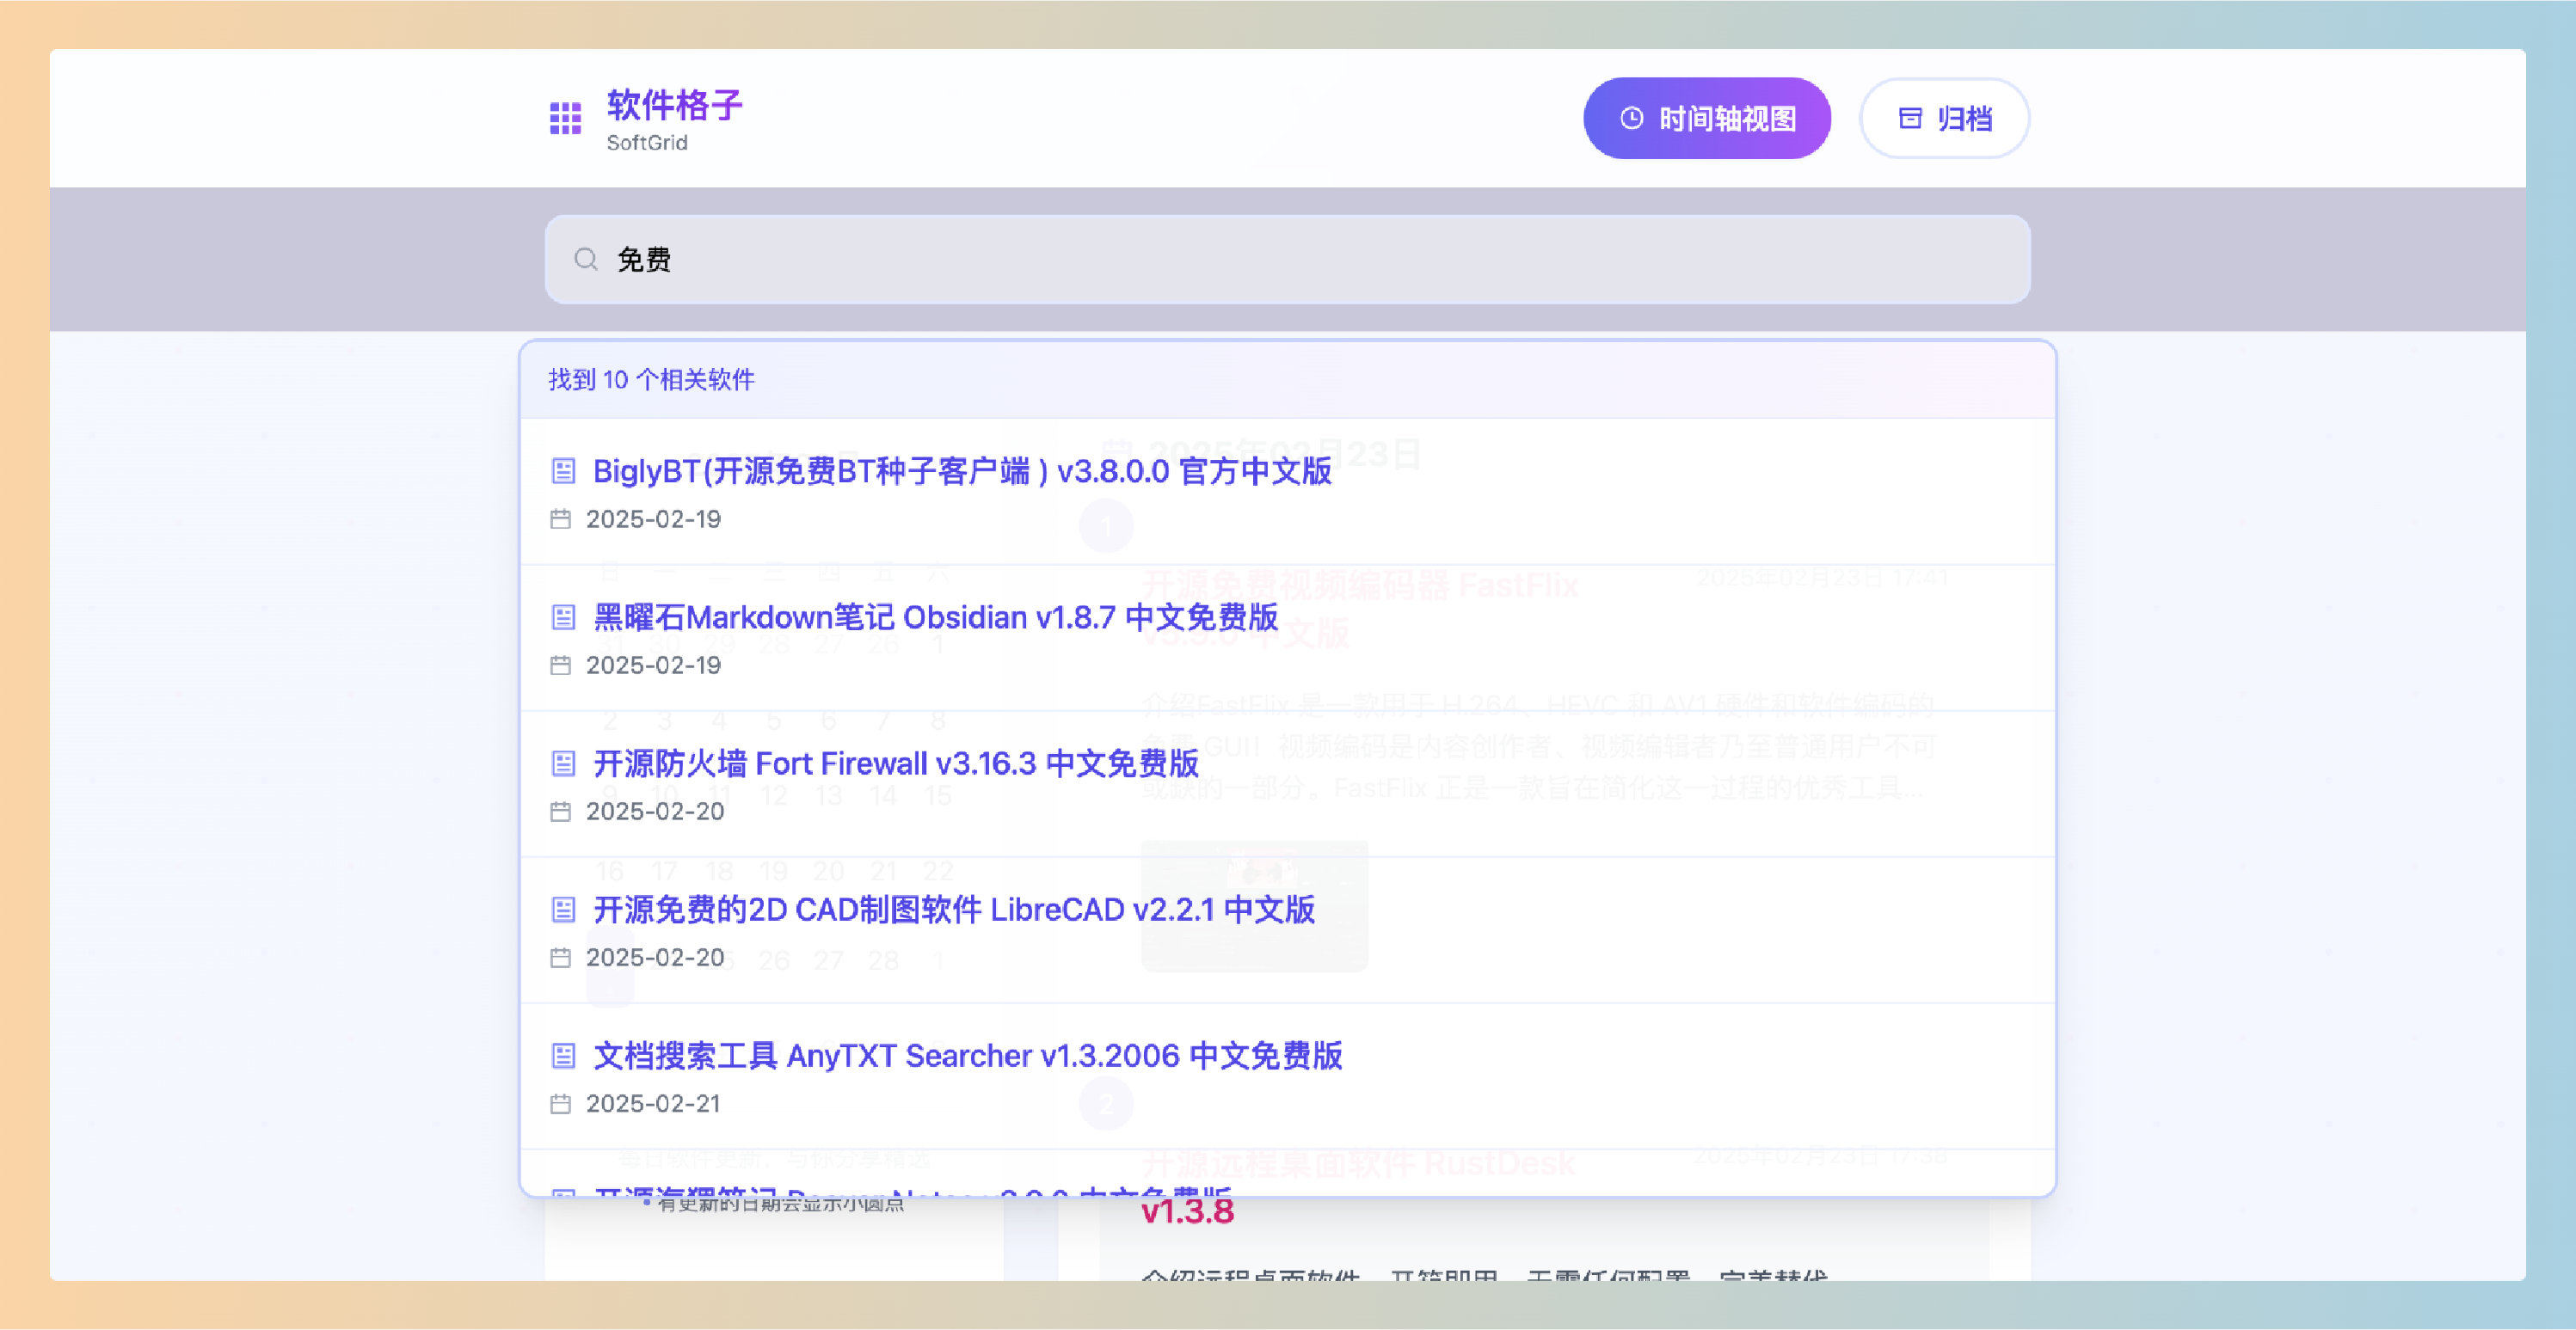
Task: Click the calendar icon under AnyTXT Searcher result
Action: click(561, 1103)
